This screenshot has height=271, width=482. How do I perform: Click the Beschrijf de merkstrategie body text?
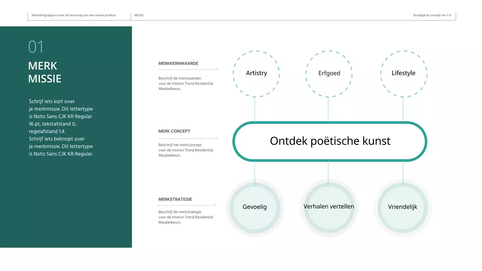point(186,217)
